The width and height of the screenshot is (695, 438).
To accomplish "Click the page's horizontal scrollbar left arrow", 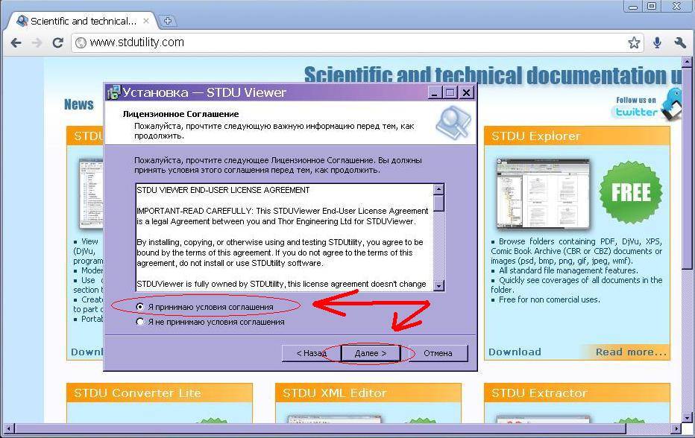I will point(9,428).
